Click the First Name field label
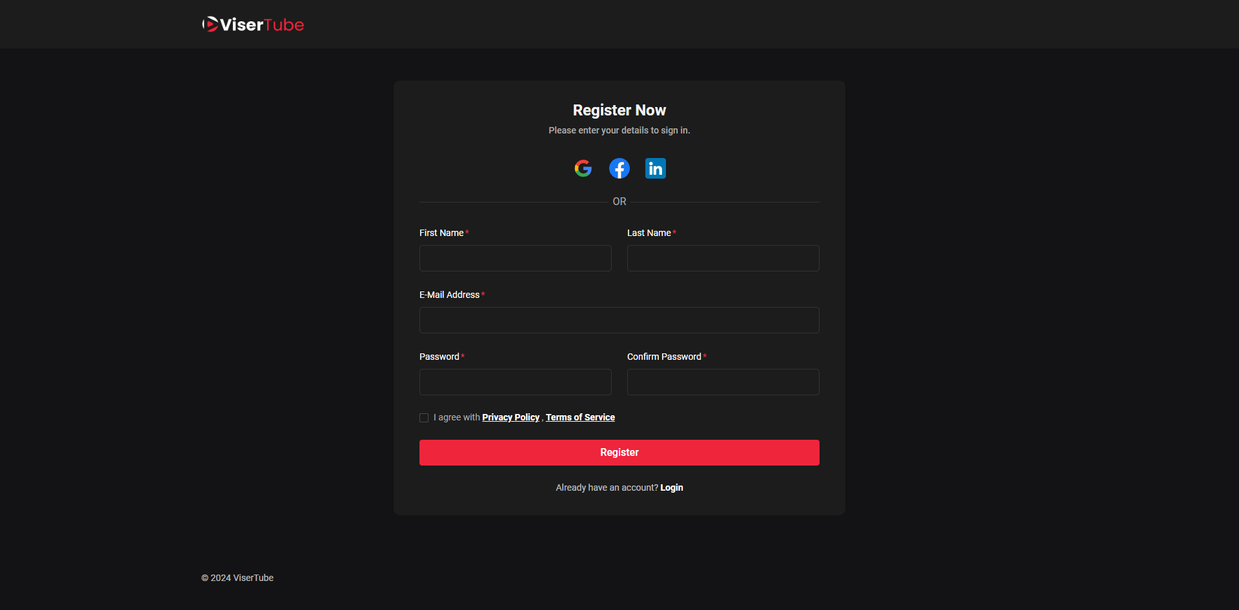 [441, 233]
